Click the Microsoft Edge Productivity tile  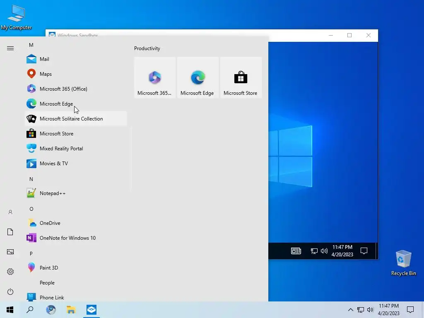[x=198, y=77]
